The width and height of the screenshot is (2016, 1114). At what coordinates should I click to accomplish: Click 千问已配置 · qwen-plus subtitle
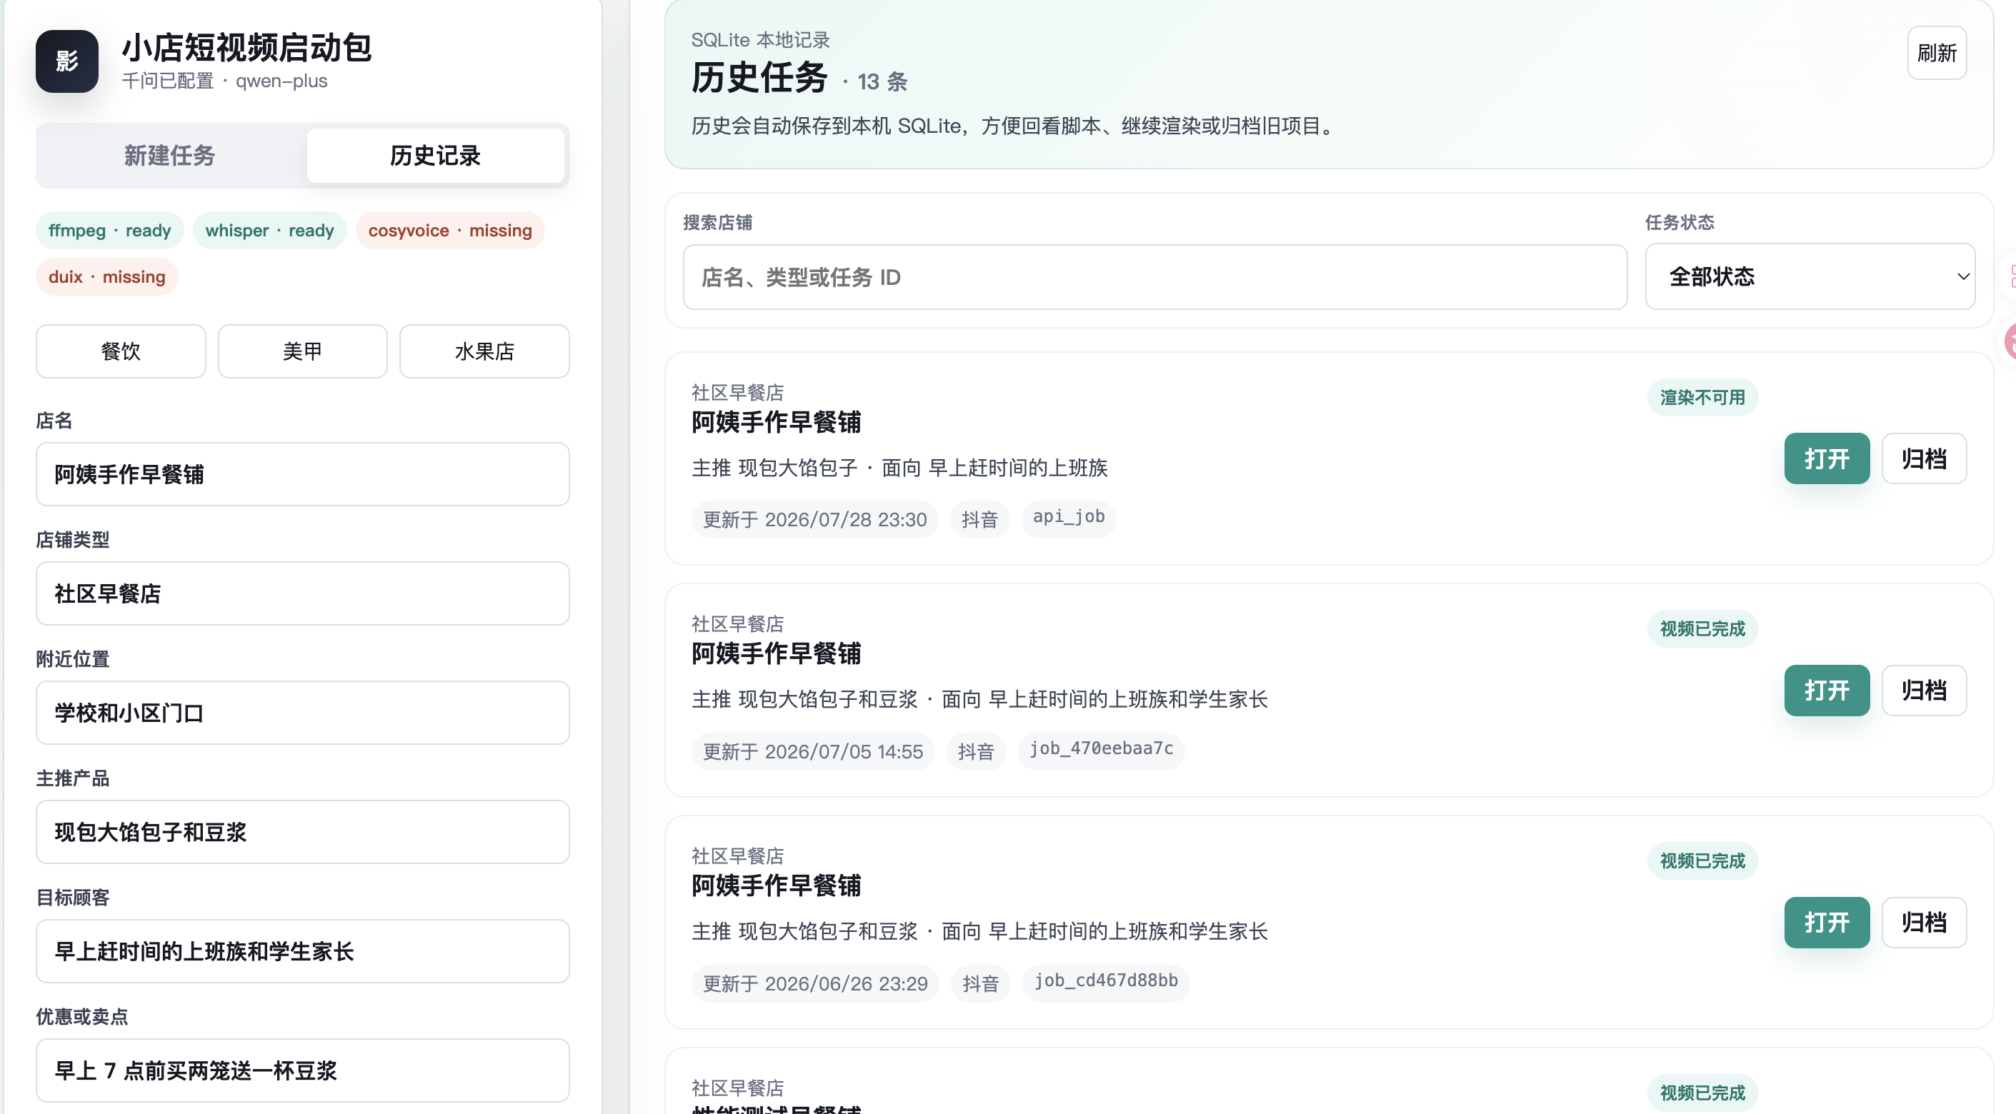pyautogui.click(x=224, y=81)
